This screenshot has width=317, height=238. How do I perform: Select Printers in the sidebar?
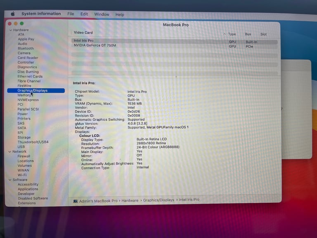coord(24,119)
